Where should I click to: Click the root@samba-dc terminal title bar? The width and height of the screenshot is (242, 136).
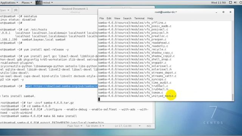pos(166,12)
